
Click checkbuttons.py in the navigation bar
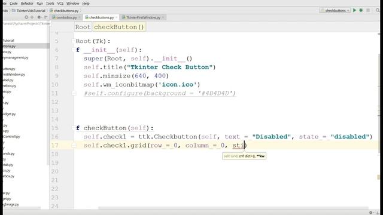(x=64, y=11)
